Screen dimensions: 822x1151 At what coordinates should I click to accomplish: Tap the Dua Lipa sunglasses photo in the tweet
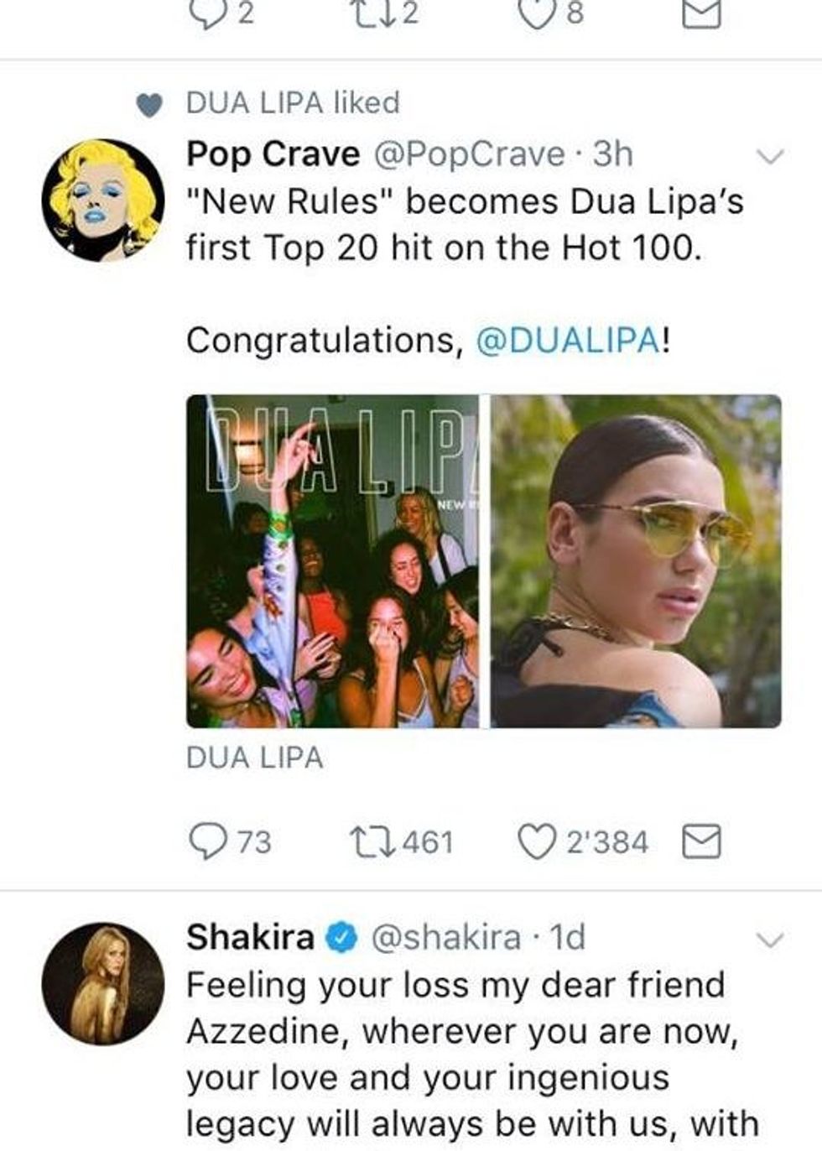tap(637, 564)
